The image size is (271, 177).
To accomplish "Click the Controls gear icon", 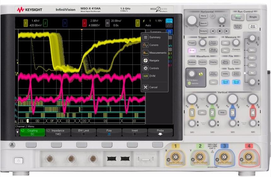I will 146,68.
